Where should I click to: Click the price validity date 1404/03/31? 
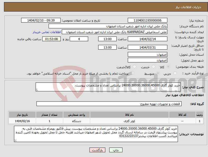(x=148, y=47)
